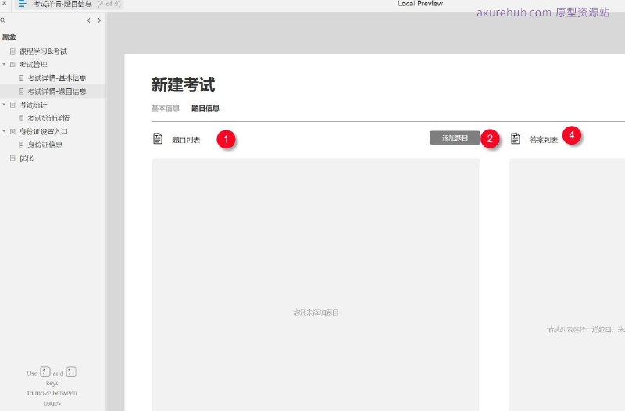Open the 考试管理 page
Screen dimensions: 625x411
[33, 65]
